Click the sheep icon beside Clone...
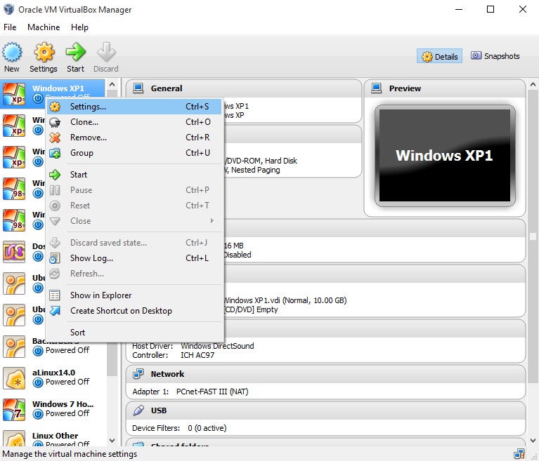This screenshot has width=539, height=461. tap(55, 122)
